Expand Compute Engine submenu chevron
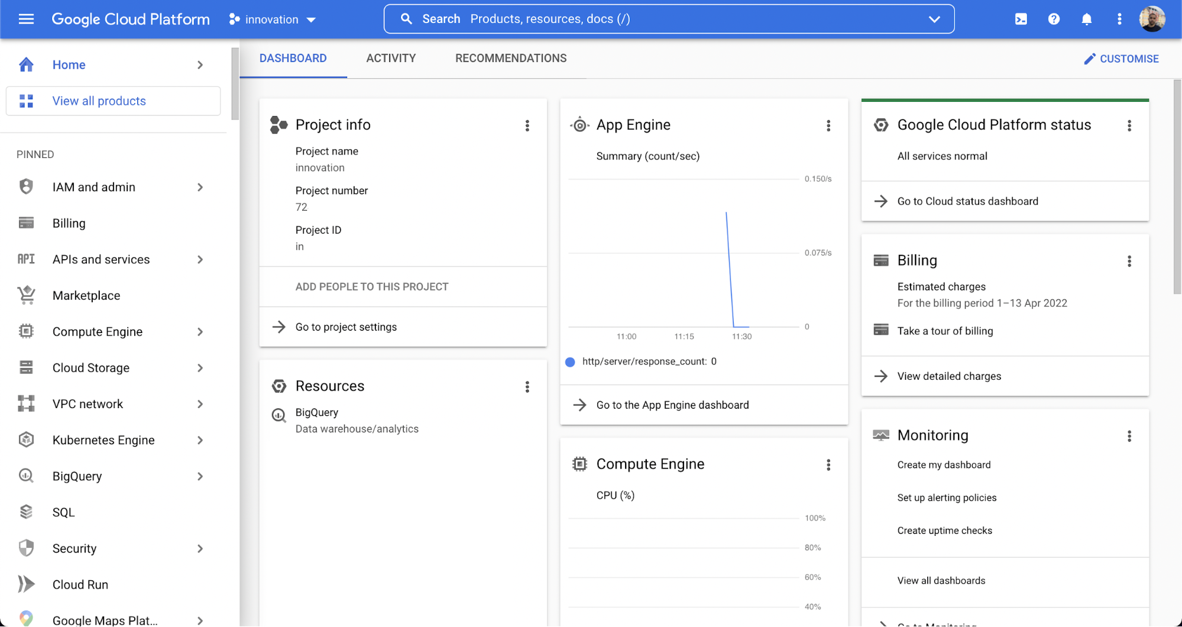The width and height of the screenshot is (1182, 627). tap(200, 331)
